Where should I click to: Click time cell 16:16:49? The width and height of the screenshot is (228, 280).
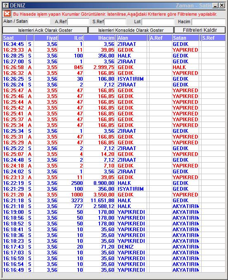[x=13, y=270]
